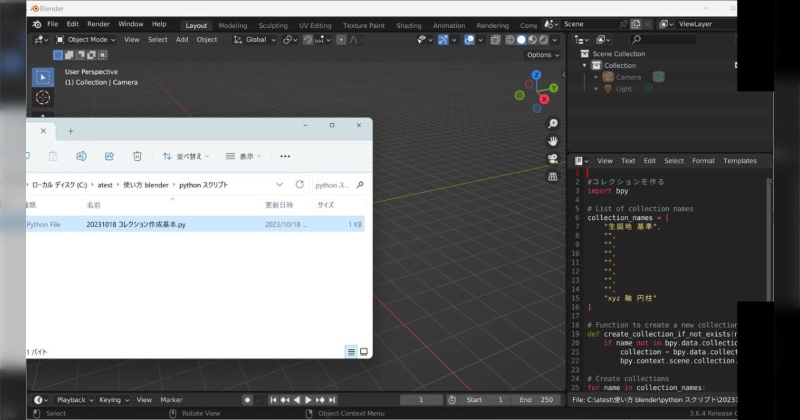Refresh the folder with the refresh button
The width and height of the screenshot is (800, 420).
tap(299, 184)
